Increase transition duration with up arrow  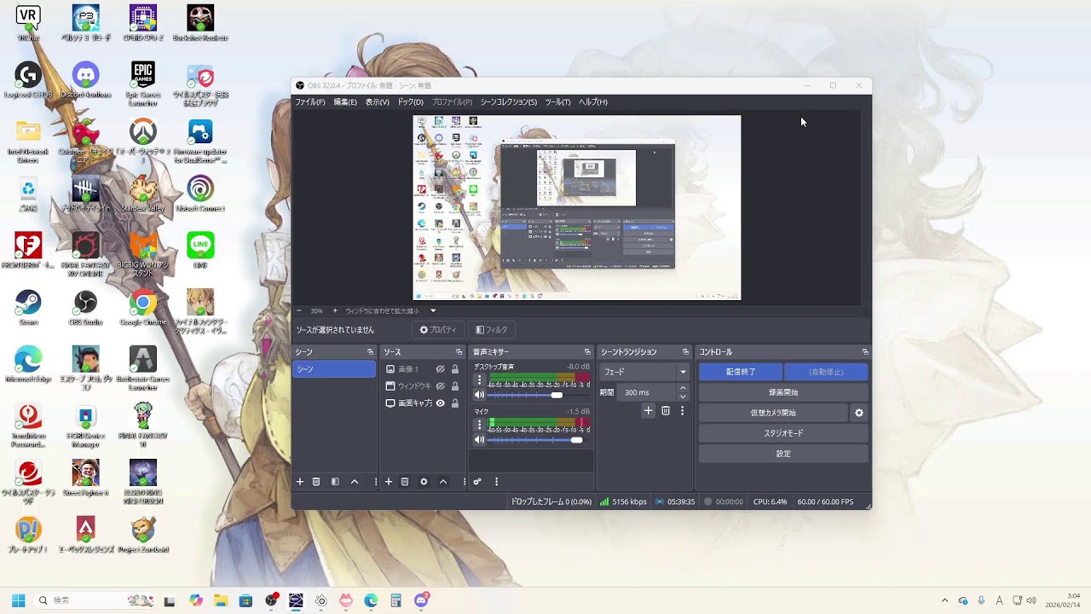tap(683, 388)
